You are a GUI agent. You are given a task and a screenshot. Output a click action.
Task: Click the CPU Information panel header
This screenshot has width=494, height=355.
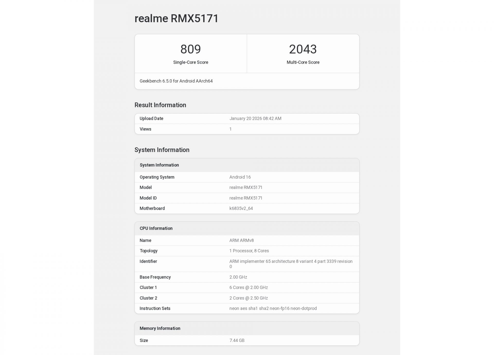tap(156, 228)
